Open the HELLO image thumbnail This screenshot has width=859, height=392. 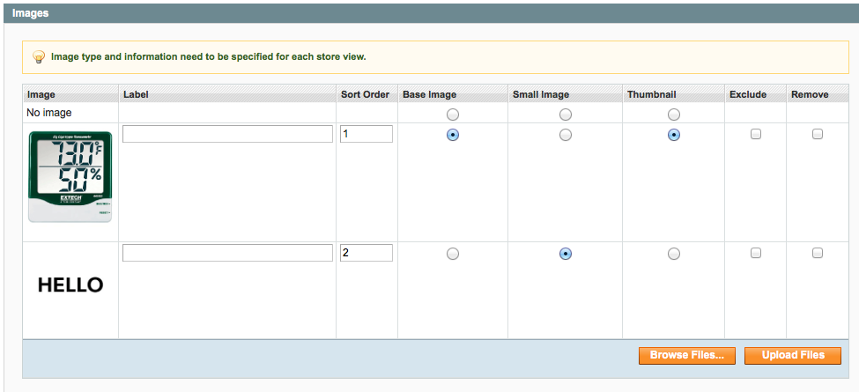coord(70,285)
